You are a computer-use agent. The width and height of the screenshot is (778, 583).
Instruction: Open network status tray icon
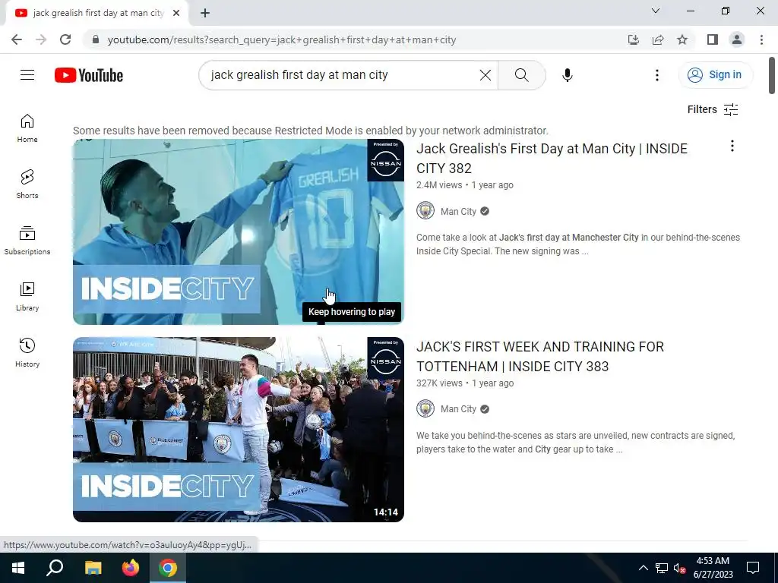point(662,568)
